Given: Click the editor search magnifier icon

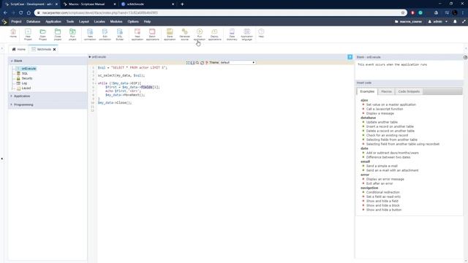Looking at the screenshot, I should 197,63.
